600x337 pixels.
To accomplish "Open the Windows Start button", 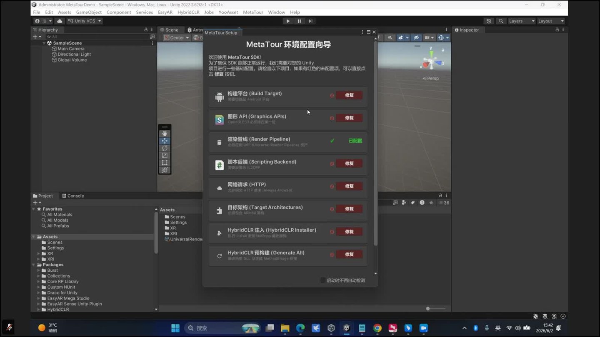I will click(175, 328).
